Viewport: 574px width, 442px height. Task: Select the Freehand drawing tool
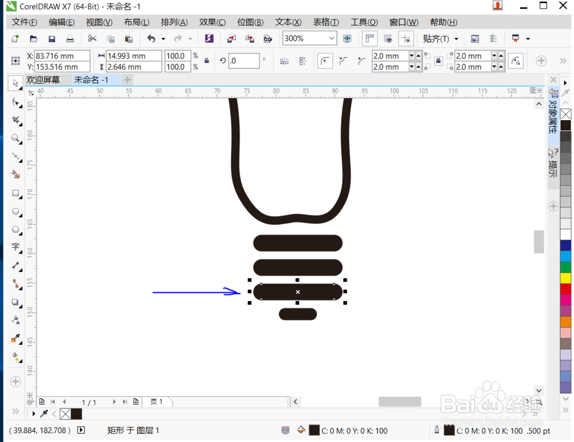pyautogui.click(x=15, y=156)
